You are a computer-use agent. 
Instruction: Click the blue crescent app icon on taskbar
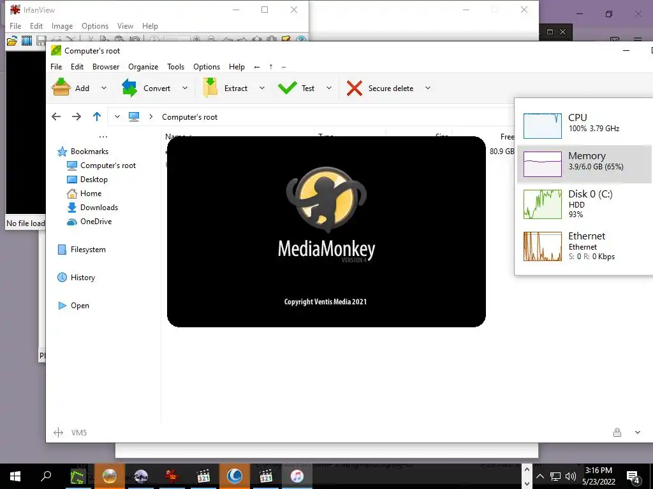point(235,476)
